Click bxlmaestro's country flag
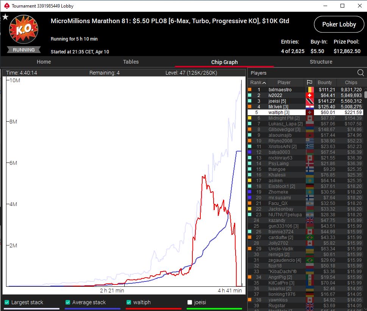Screen dimensions: 367x311 (310, 90)
